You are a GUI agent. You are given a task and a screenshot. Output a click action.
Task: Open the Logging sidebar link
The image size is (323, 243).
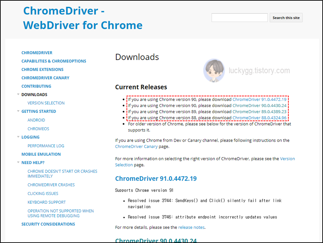click(x=31, y=137)
